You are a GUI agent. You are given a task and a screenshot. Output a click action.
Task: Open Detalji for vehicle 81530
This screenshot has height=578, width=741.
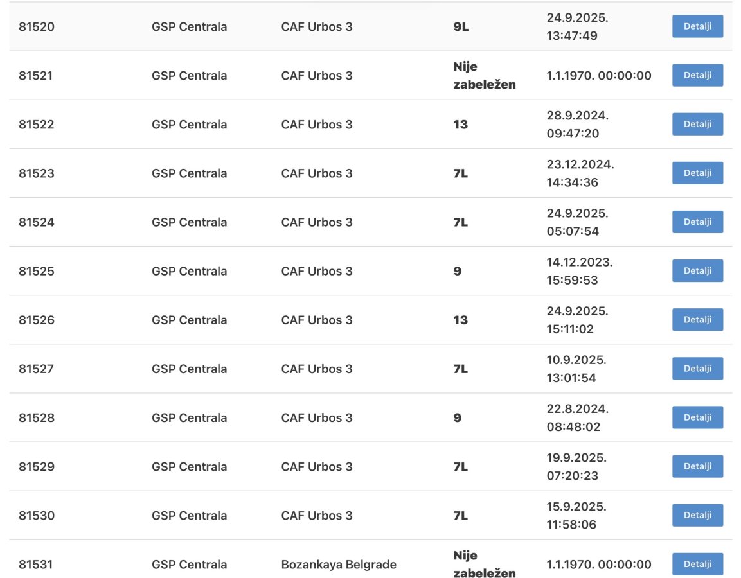[697, 515]
